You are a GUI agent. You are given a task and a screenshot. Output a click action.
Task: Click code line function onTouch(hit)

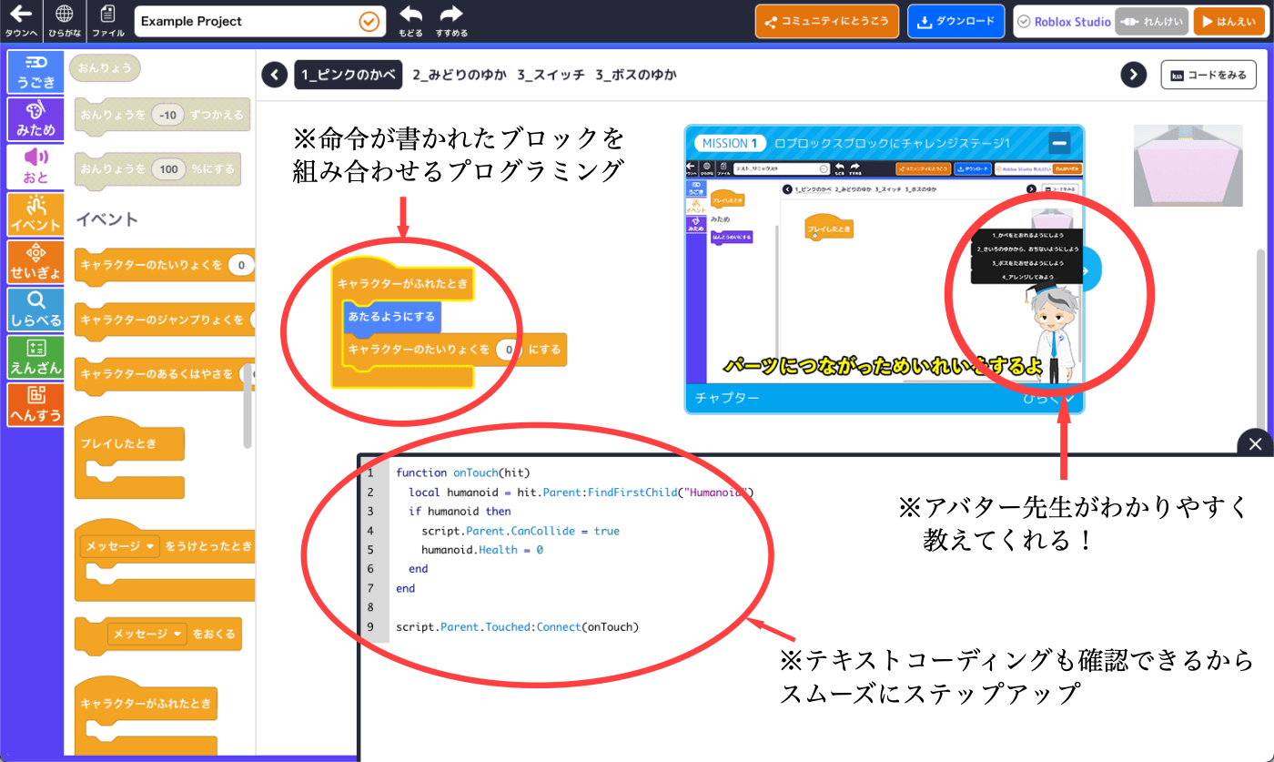tap(462, 472)
